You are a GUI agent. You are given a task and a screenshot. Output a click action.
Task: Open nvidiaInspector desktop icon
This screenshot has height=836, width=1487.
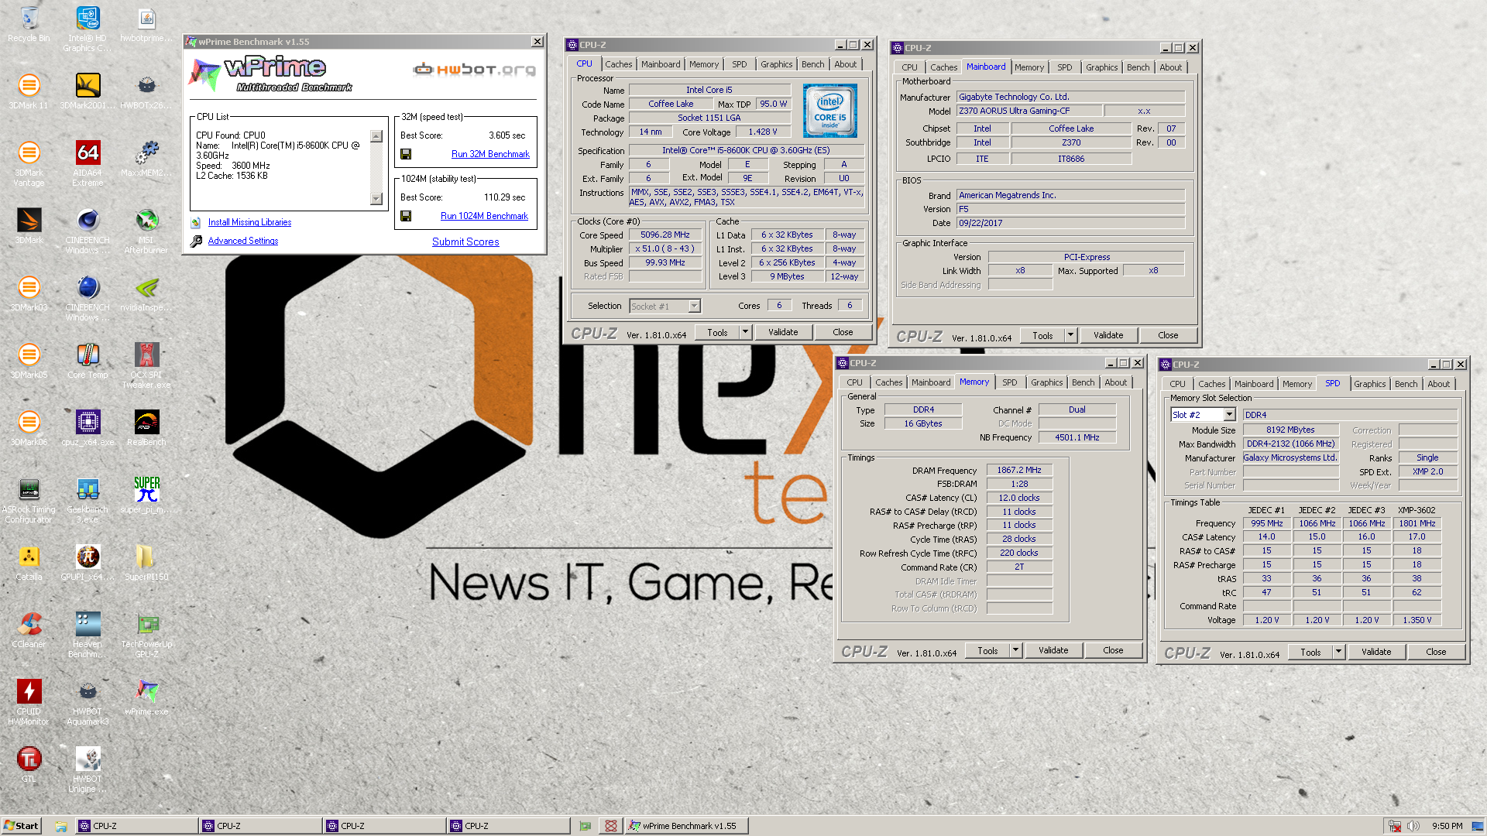click(x=146, y=293)
